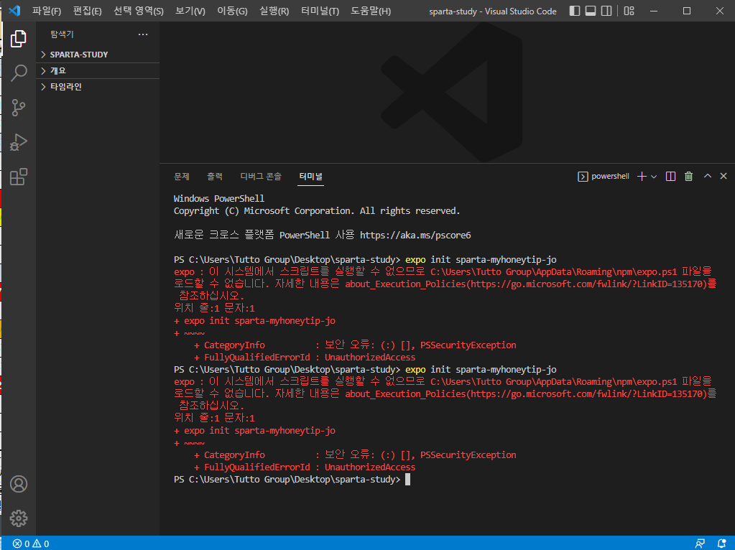
Task: Switch to the 출력 output tab
Action: [x=215, y=176]
